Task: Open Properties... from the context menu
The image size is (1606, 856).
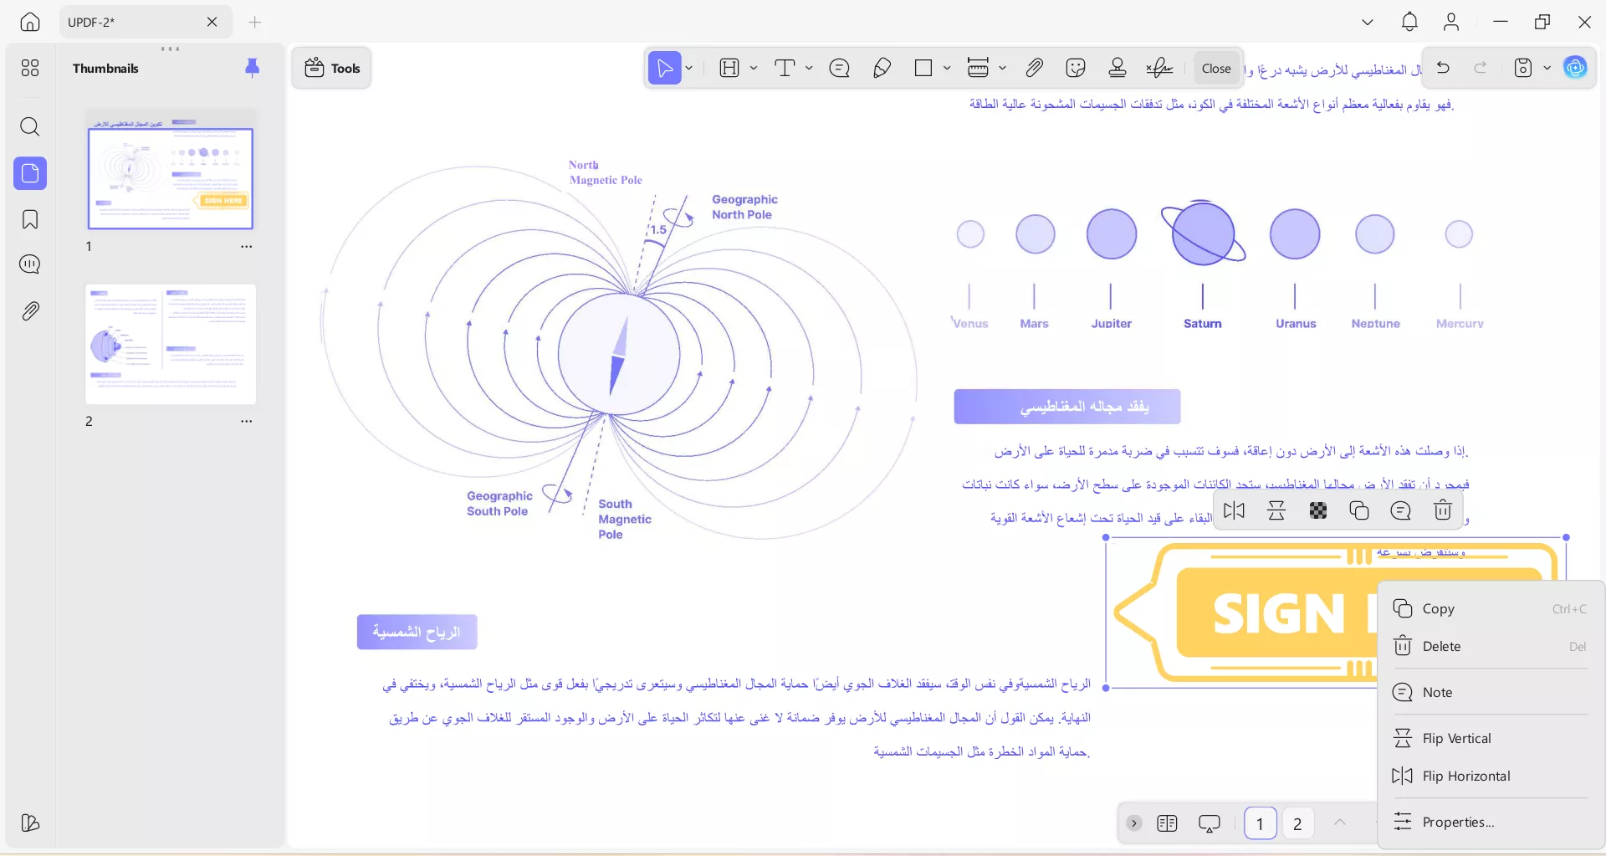Action: (1491, 823)
